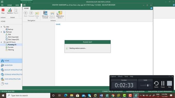Click Open in Explorer
The image size is (175, 98).
click(52, 15)
